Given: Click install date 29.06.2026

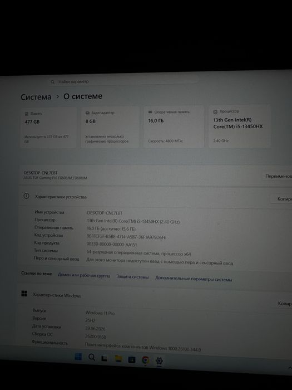Looking at the screenshot, I should coord(95,328).
